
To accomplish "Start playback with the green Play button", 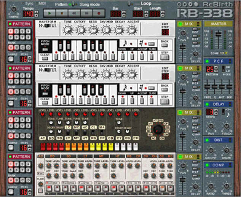I will click(49, 13).
